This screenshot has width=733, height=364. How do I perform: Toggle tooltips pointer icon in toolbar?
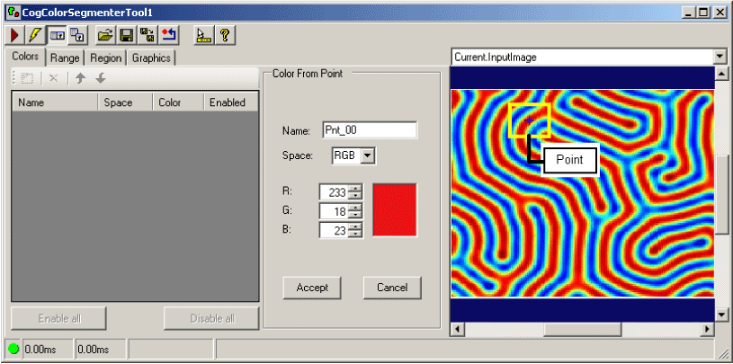click(204, 35)
